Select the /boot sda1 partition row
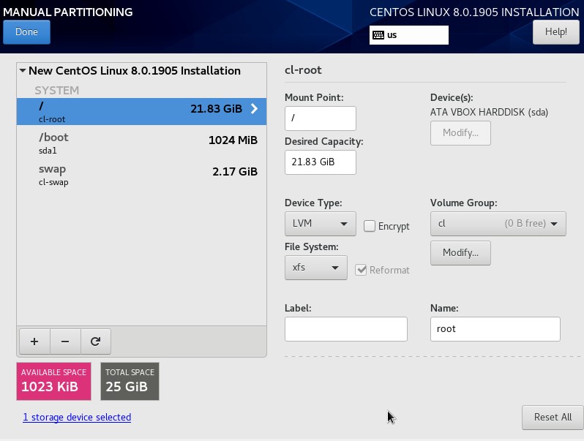Viewport: 584px width, 441px height. click(141, 143)
